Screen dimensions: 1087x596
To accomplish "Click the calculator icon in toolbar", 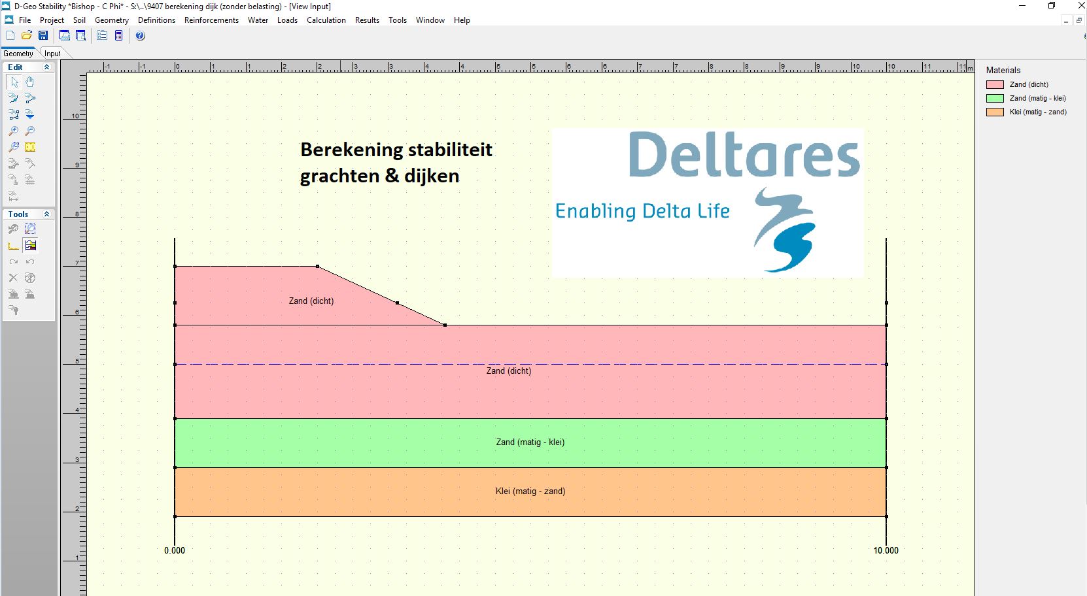I will point(118,36).
